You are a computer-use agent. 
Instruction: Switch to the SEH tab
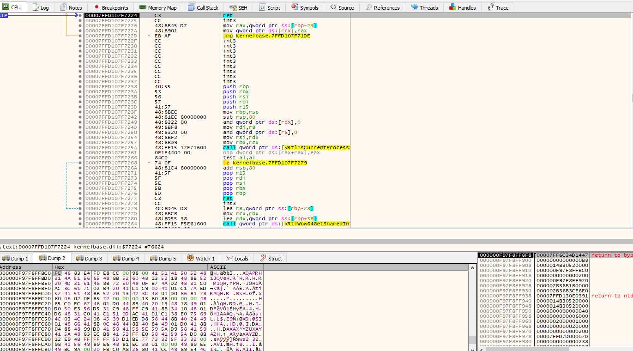click(x=238, y=7)
